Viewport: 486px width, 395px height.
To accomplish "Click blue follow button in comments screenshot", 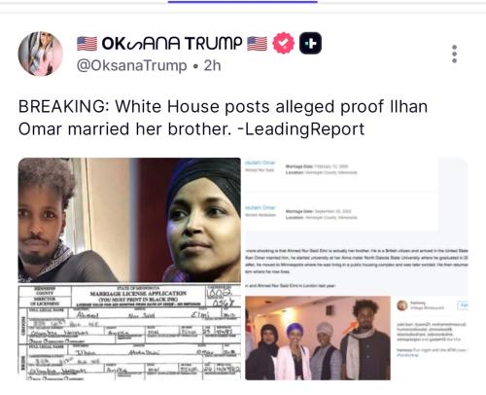I will [463, 305].
